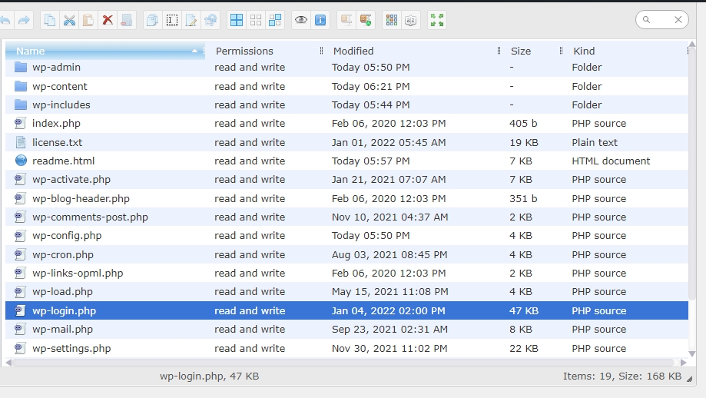Click the wp-config.php file icon
Screen dimensions: 706x398
[x=20, y=235]
